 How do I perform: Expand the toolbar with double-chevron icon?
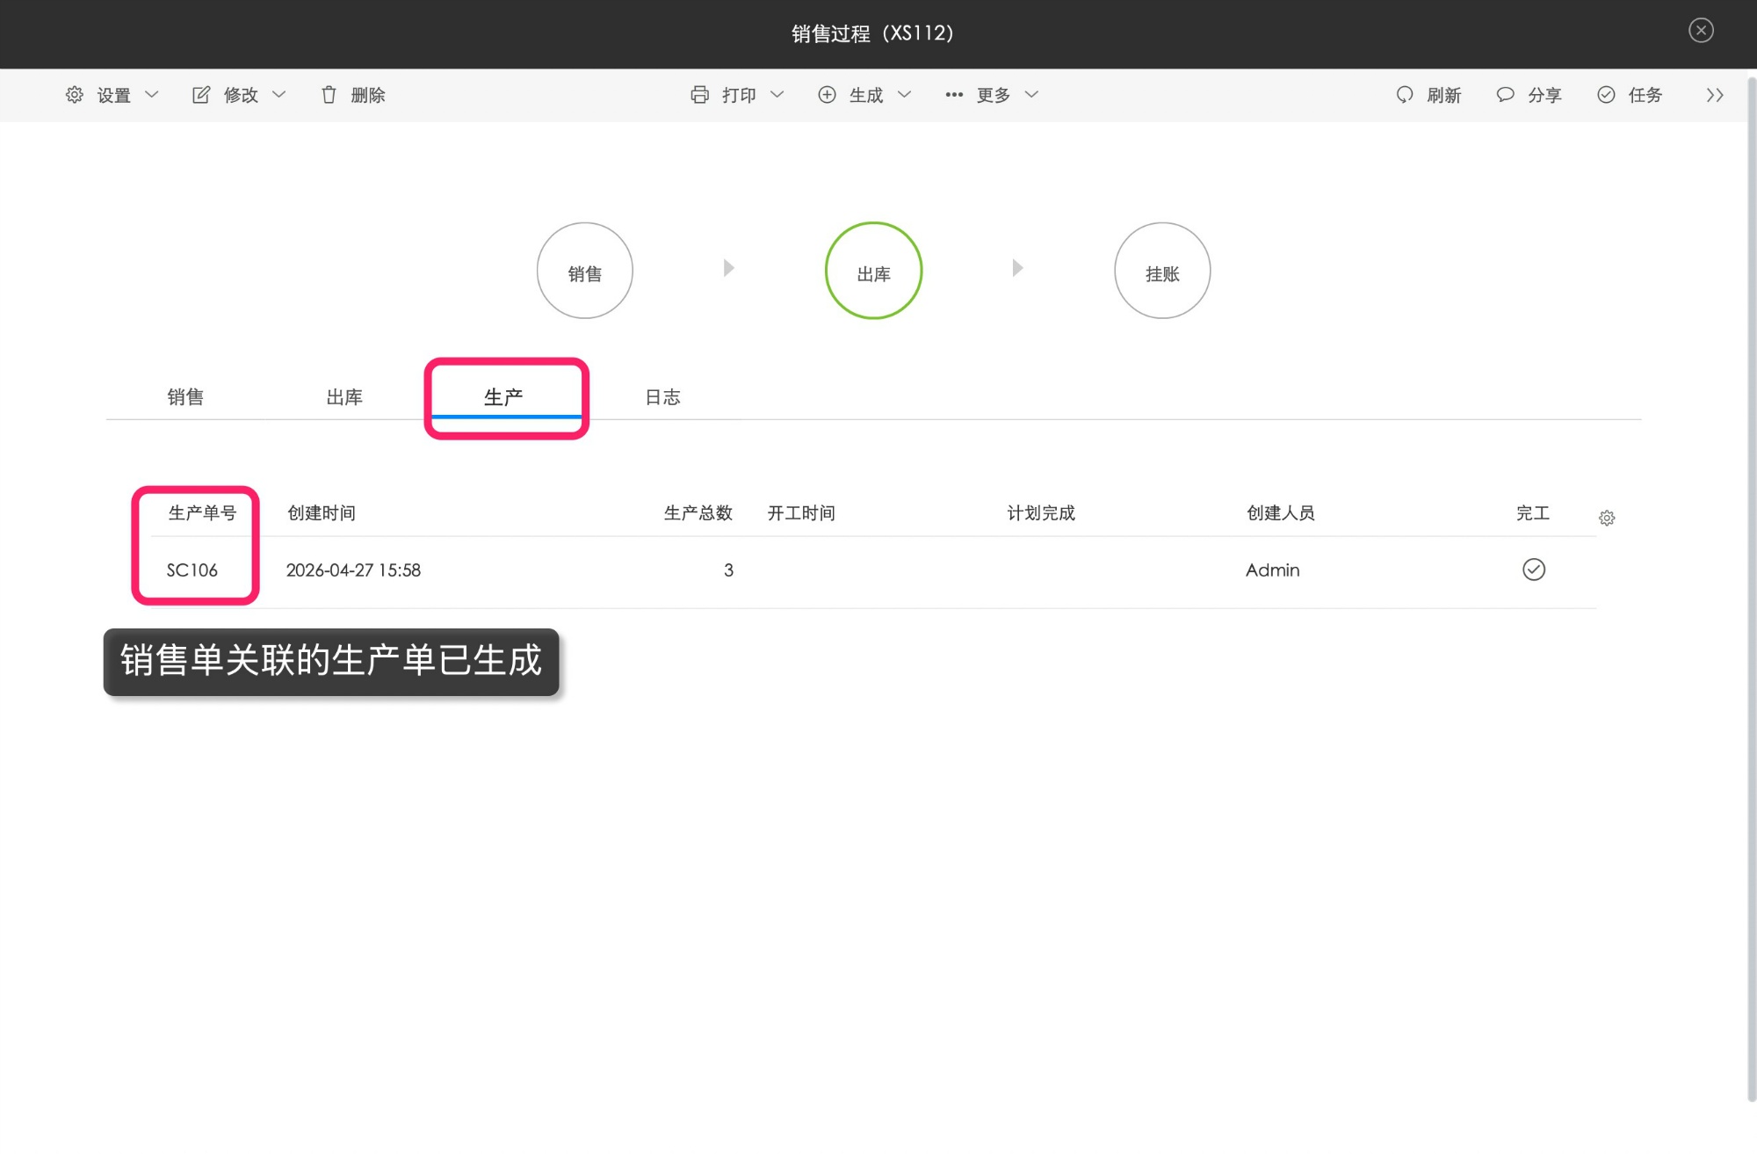[x=1715, y=95]
